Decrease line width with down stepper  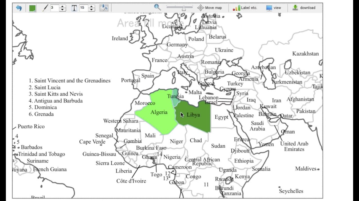63,9
